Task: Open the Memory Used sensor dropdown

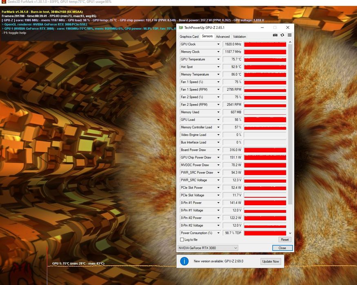Action: coord(218,112)
